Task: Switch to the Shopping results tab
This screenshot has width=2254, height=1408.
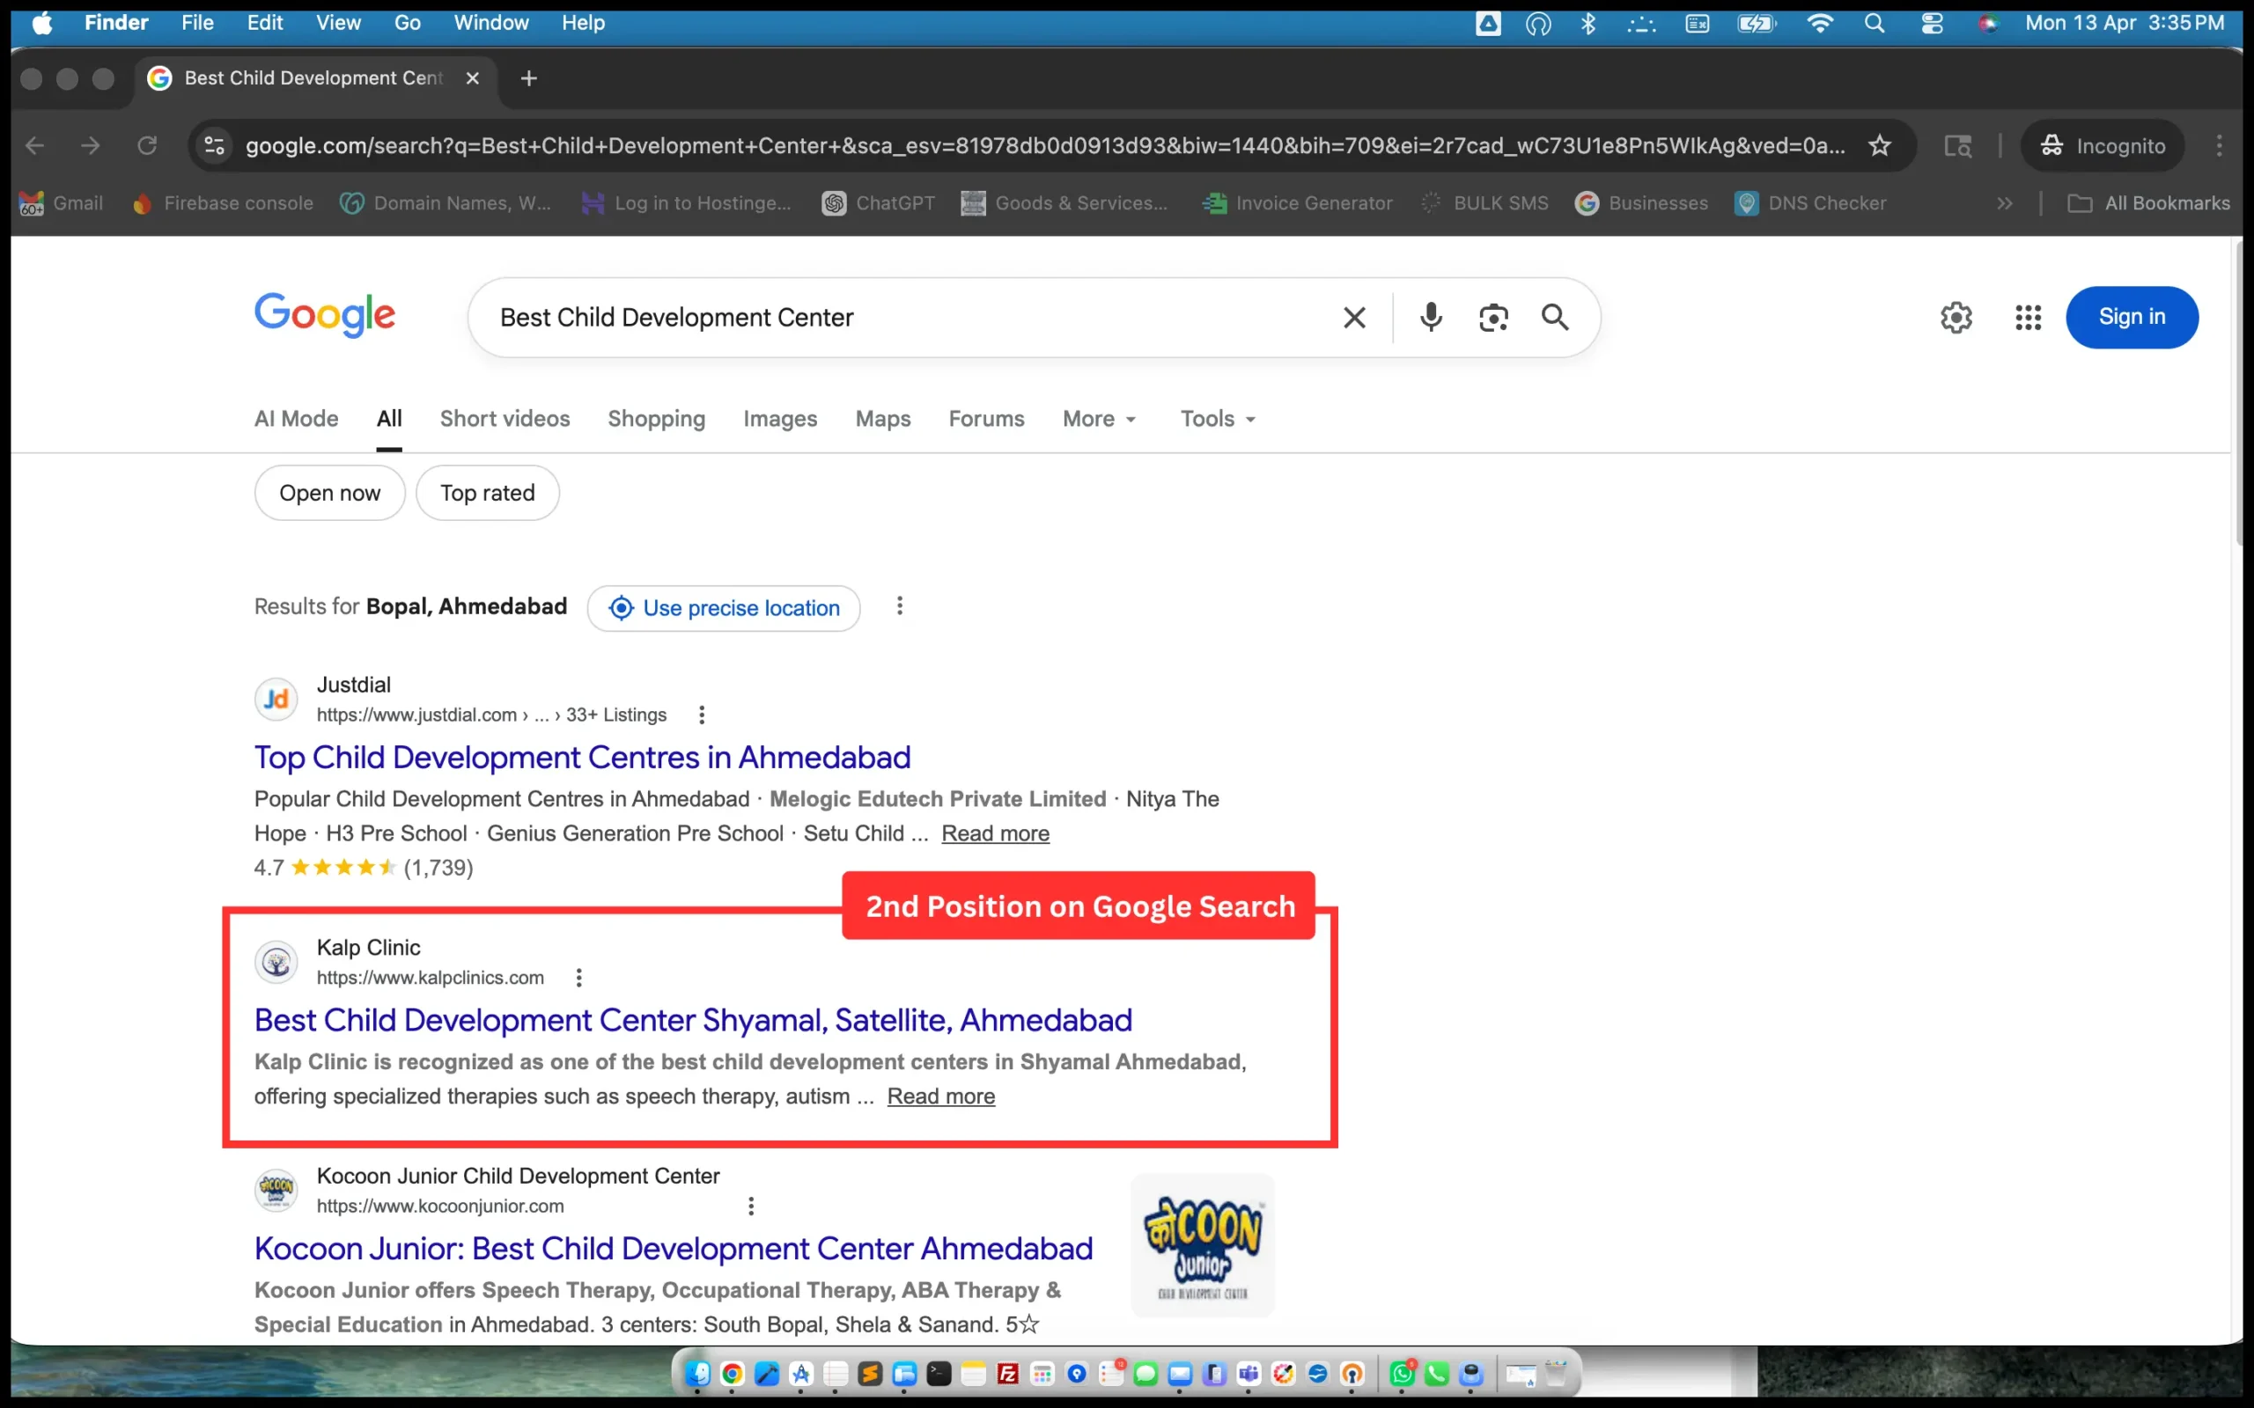Action: 657,419
